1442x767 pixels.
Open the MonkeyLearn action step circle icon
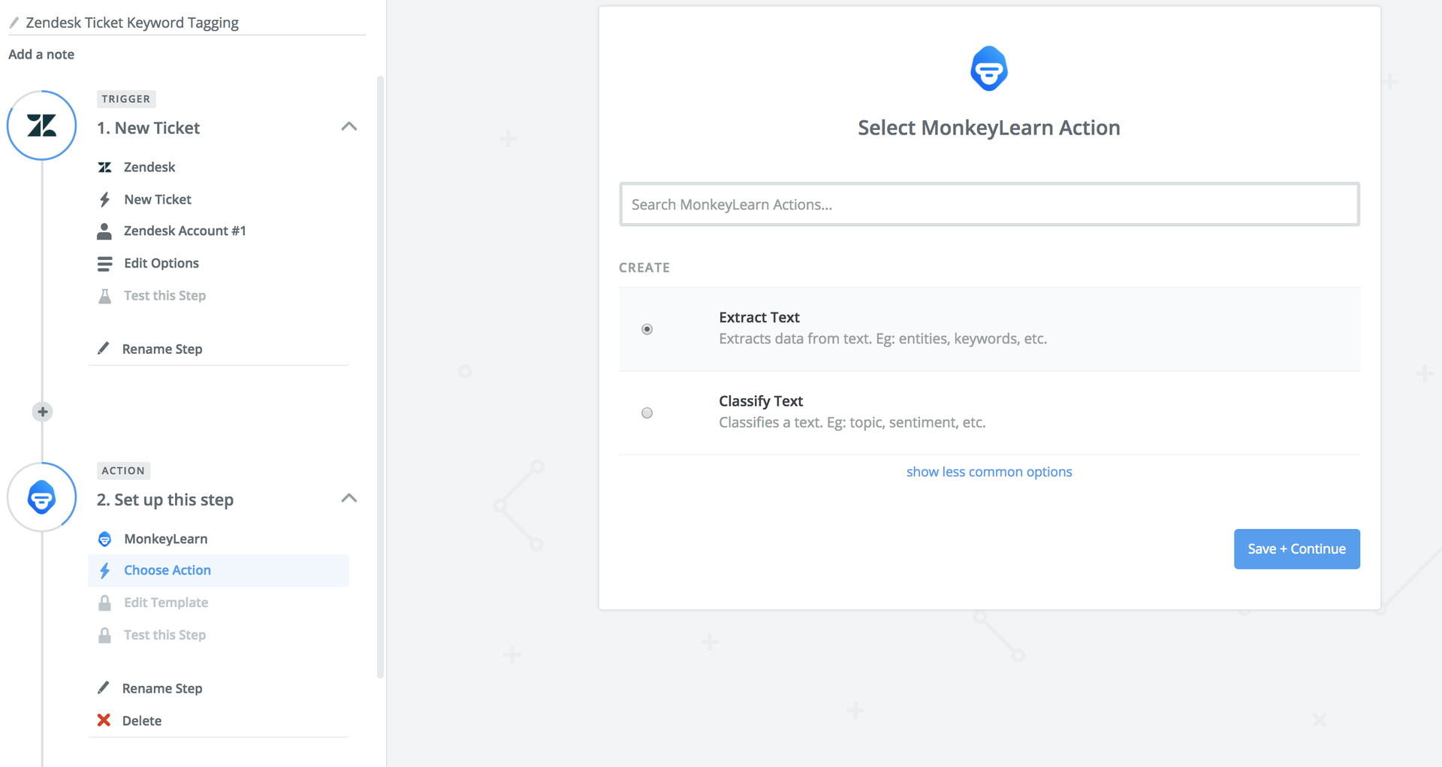point(42,497)
